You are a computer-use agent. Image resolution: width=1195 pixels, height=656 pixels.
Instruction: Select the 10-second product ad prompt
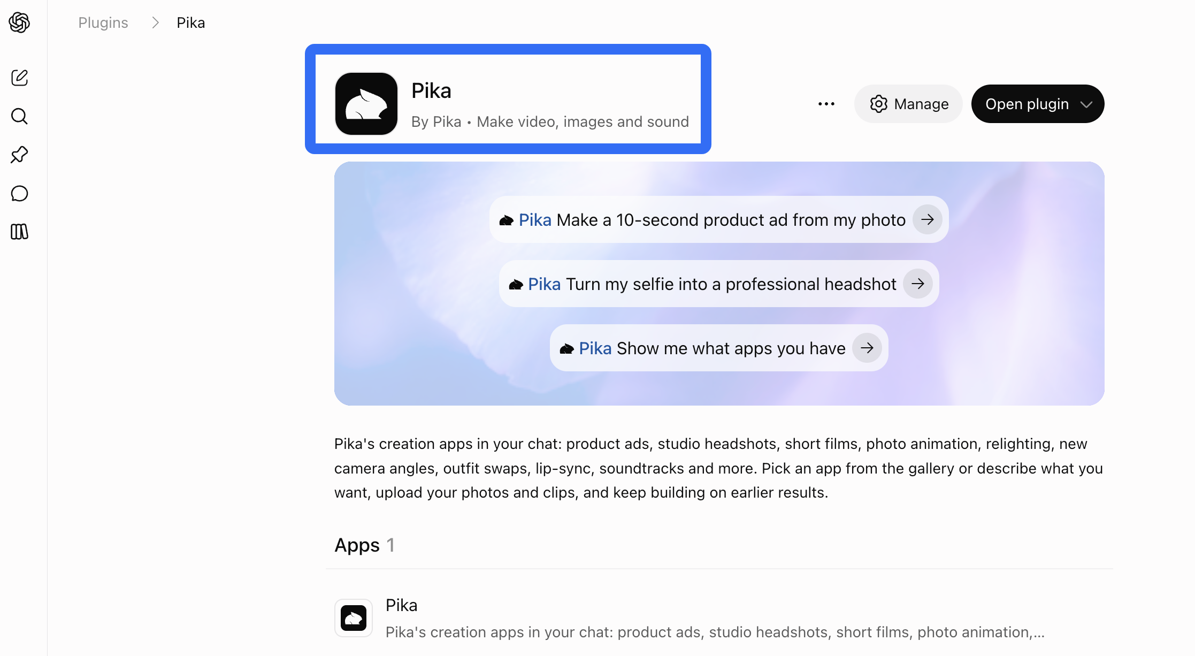click(x=719, y=219)
